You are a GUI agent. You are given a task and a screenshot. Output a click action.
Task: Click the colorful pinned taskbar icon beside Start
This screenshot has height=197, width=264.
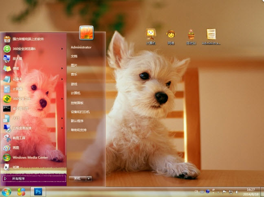(x=21, y=191)
